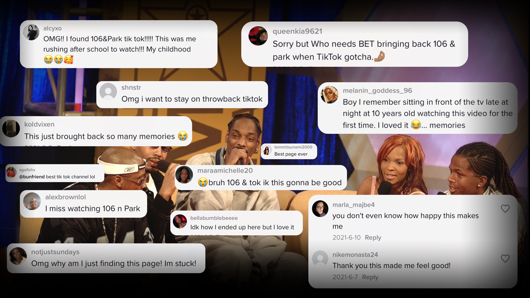Open the marla_majbe4 username link
This screenshot has height=298, width=530.
click(353, 205)
